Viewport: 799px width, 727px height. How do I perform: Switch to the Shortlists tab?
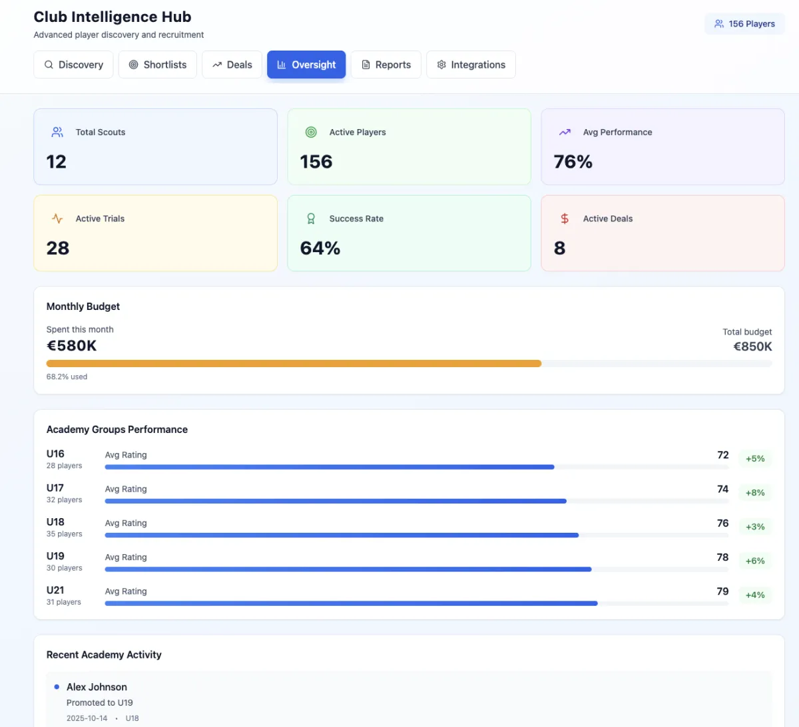[158, 65]
